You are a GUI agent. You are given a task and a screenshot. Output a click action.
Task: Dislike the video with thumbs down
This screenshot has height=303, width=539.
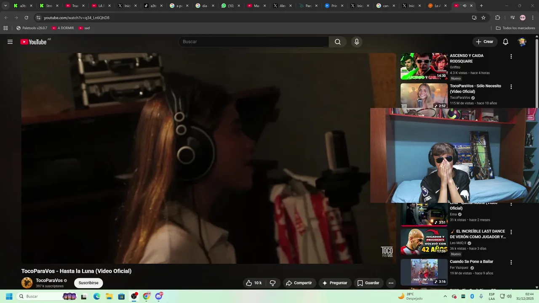[x=272, y=283]
